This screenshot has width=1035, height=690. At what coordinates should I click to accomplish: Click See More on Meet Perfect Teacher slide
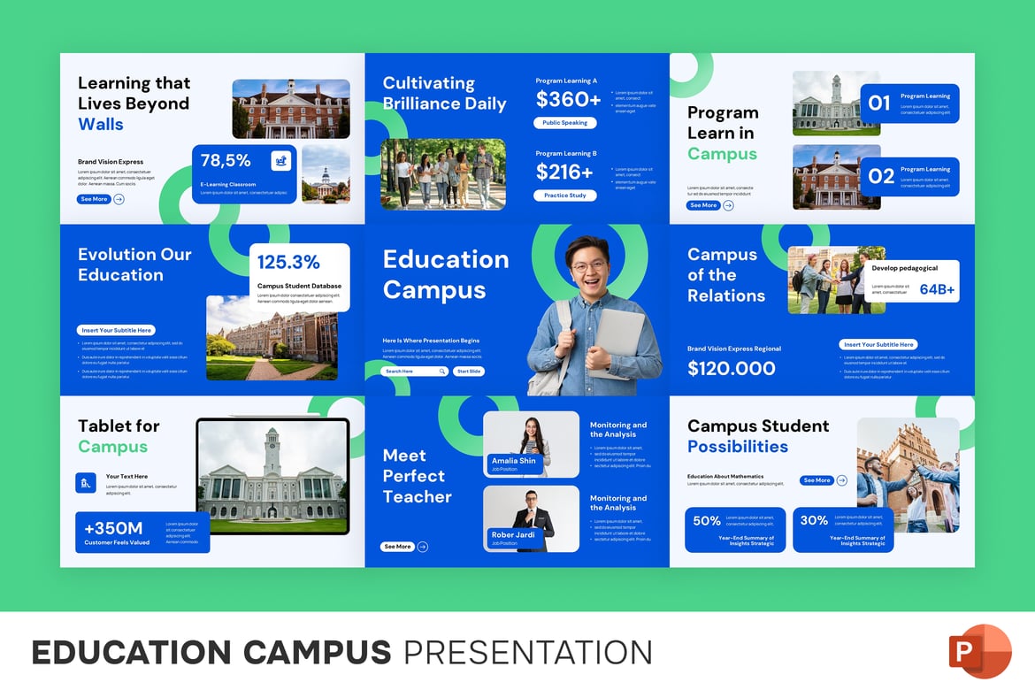(397, 547)
